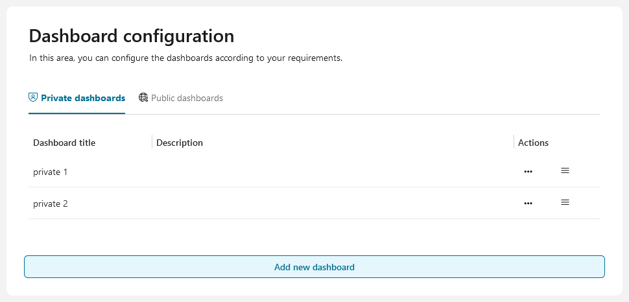
Task: Click the drag handle icon for private 1
Action: pos(565,170)
